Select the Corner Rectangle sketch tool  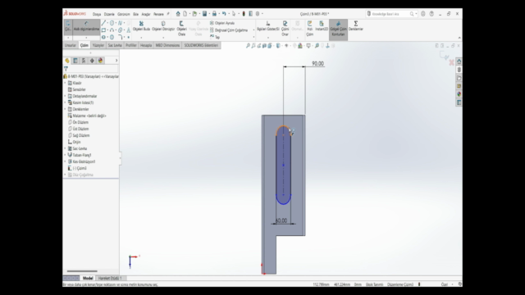coord(104,30)
